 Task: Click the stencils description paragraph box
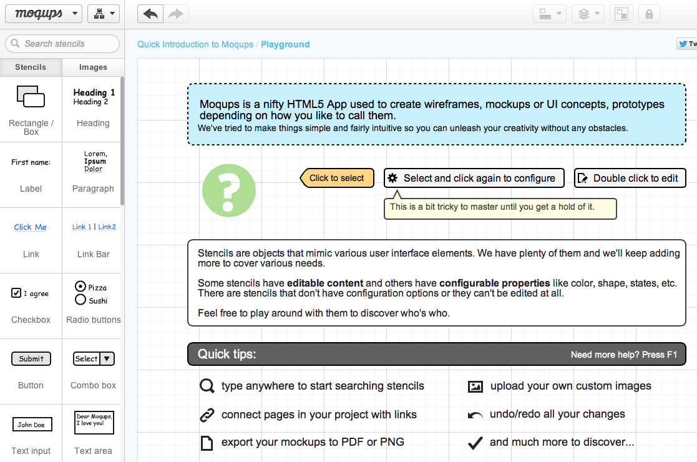(x=437, y=283)
